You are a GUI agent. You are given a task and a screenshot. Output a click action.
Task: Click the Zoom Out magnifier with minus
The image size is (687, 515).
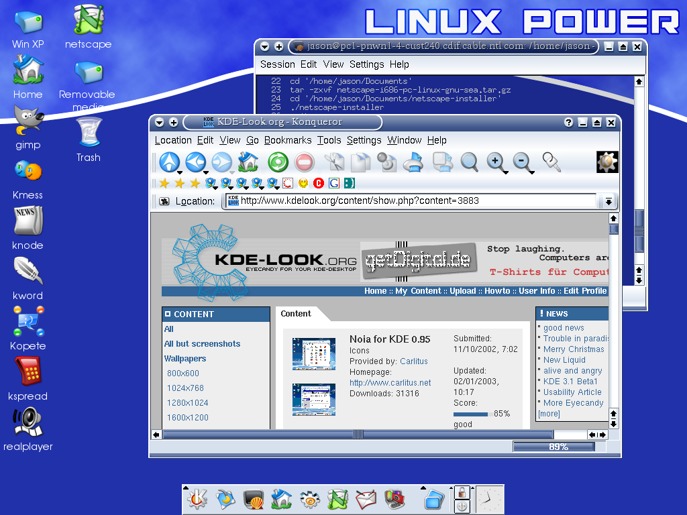(x=522, y=162)
